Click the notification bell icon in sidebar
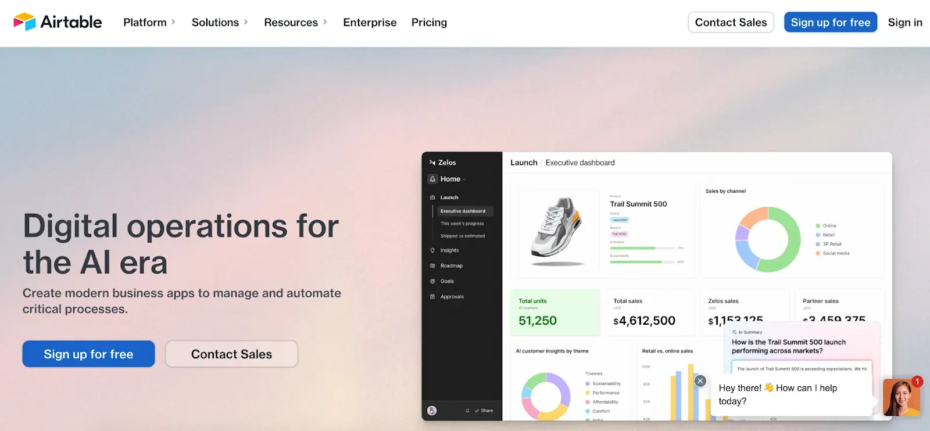The height and width of the screenshot is (431, 930). 467,411
